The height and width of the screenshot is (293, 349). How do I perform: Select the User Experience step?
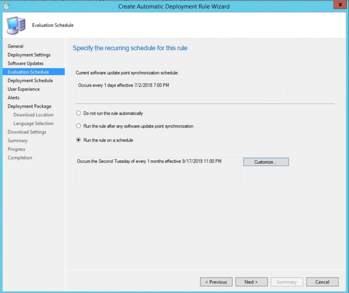[x=24, y=89]
